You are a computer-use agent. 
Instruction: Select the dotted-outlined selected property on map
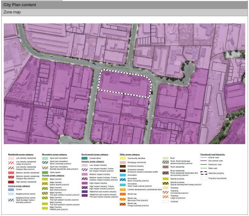coord(125,84)
